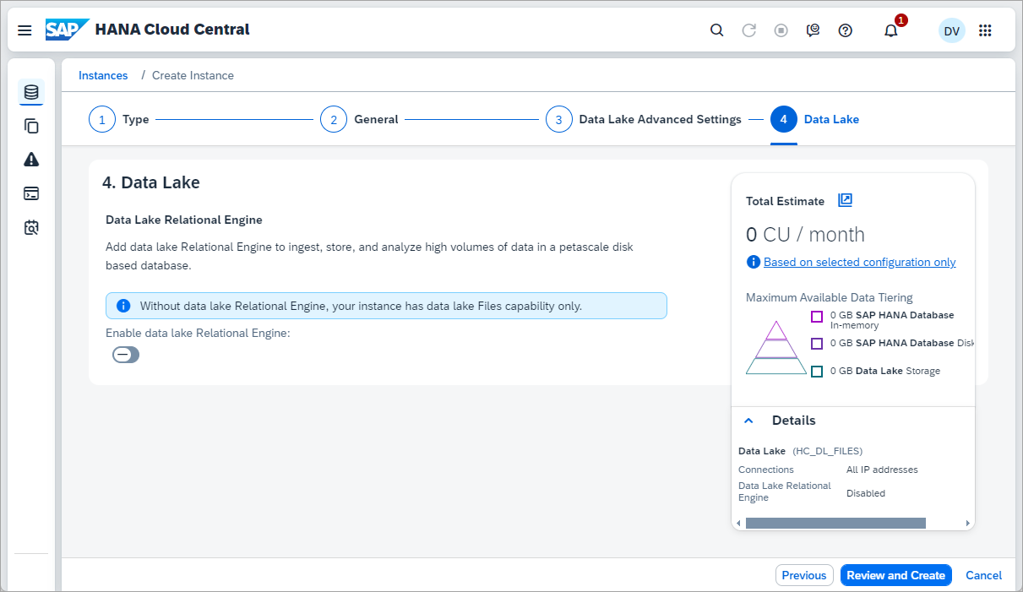This screenshot has height=592, width=1023.
Task: Click the 'Create Instance' breadcrumb text
Action: (x=193, y=75)
